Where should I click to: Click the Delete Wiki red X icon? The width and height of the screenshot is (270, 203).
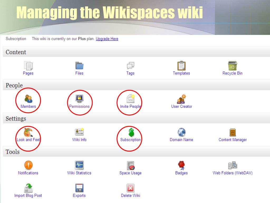coord(131,188)
